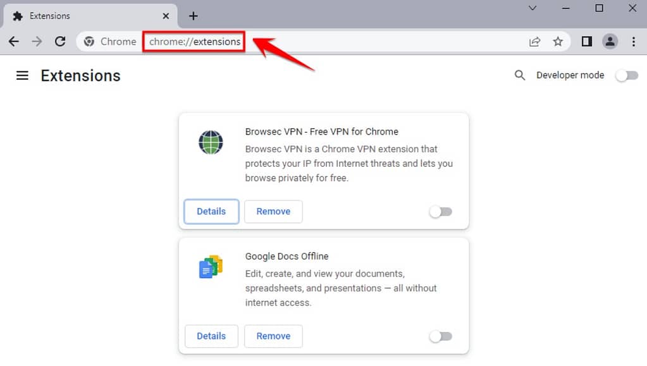Click the "Google Docs Offline" title
The width and height of the screenshot is (647, 366).
(287, 256)
